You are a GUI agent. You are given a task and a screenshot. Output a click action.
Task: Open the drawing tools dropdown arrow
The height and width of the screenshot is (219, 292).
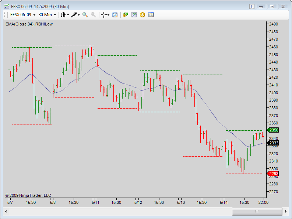pyautogui.click(x=78, y=15)
